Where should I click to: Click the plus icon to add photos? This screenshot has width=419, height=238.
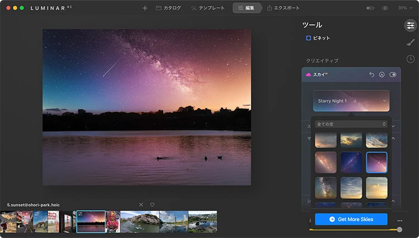145,8
